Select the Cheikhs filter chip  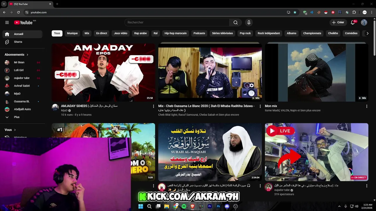point(333,33)
